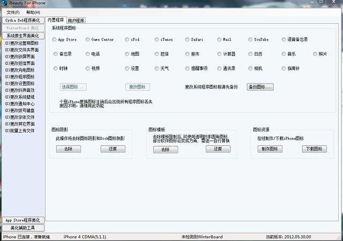Select the 天气 radio button
This screenshot has height=241, width=343.
coord(156,69)
